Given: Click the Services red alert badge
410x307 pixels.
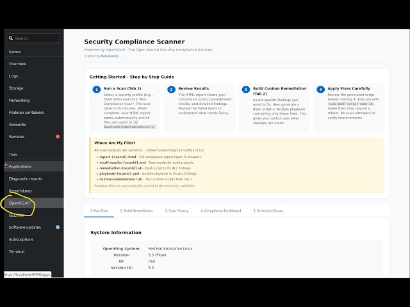Looking at the screenshot, I should point(58,136).
